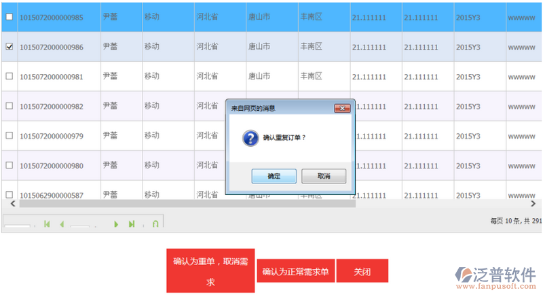Close the message dialog with X

tap(343, 107)
